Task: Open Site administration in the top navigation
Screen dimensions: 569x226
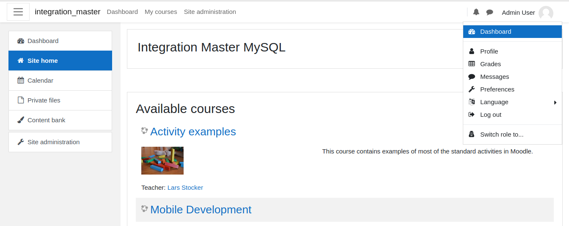Action: (x=210, y=12)
